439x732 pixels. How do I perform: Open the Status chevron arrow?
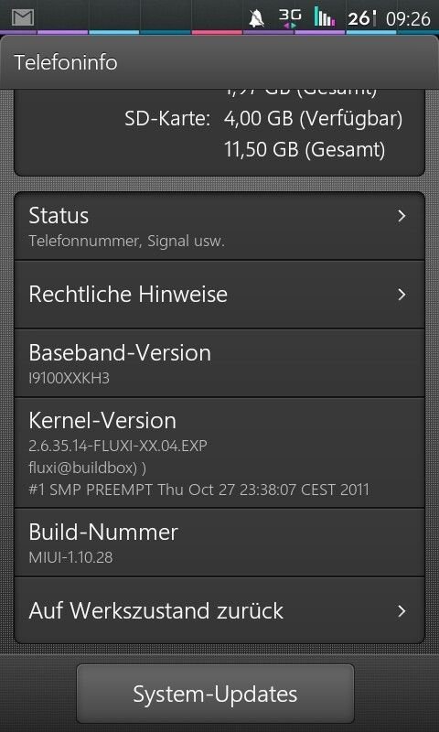pyautogui.click(x=402, y=216)
